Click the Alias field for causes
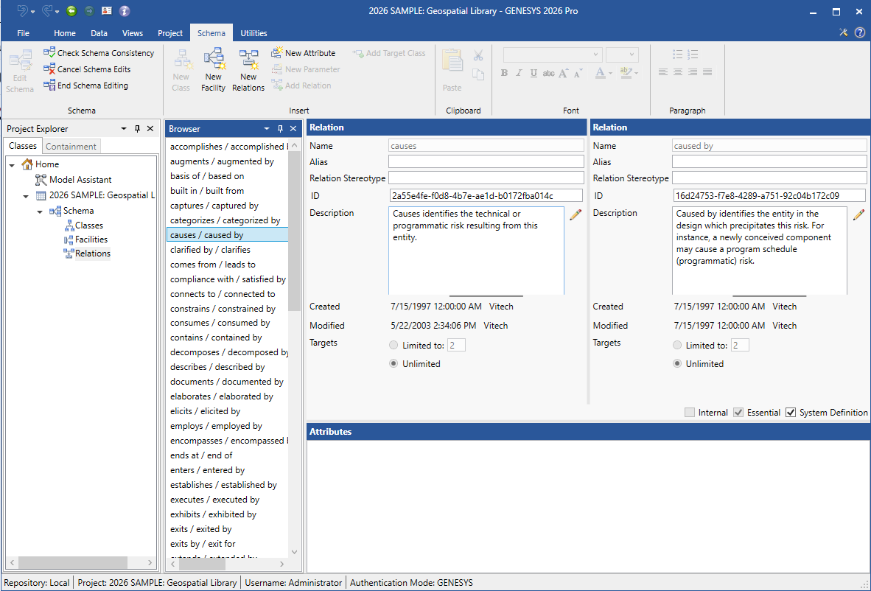Screen dimensions: 871x591 pos(486,162)
